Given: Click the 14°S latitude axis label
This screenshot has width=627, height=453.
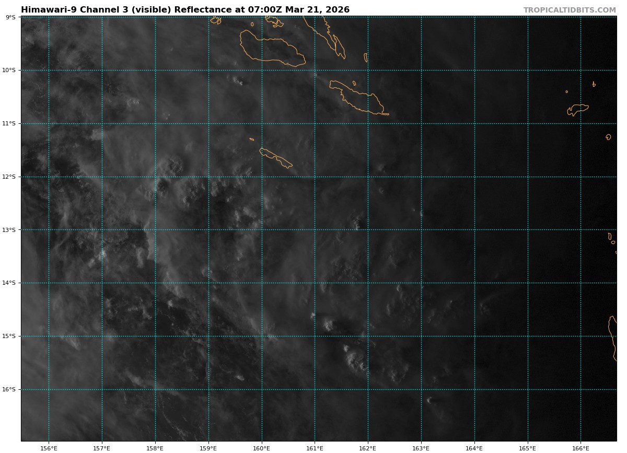Looking at the screenshot, I should [9, 283].
